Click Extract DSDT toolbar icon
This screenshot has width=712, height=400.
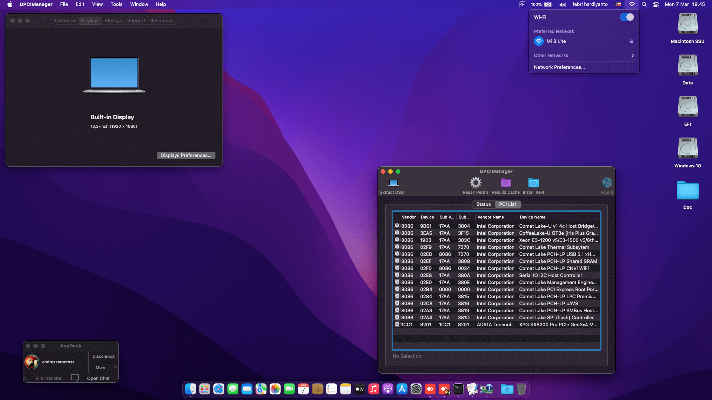coord(393,183)
